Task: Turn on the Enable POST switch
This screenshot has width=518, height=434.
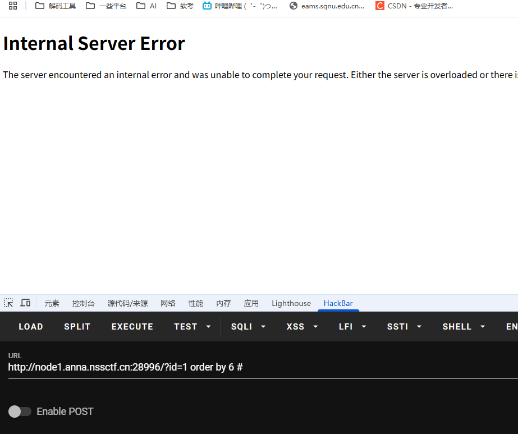Action: pyautogui.click(x=20, y=412)
